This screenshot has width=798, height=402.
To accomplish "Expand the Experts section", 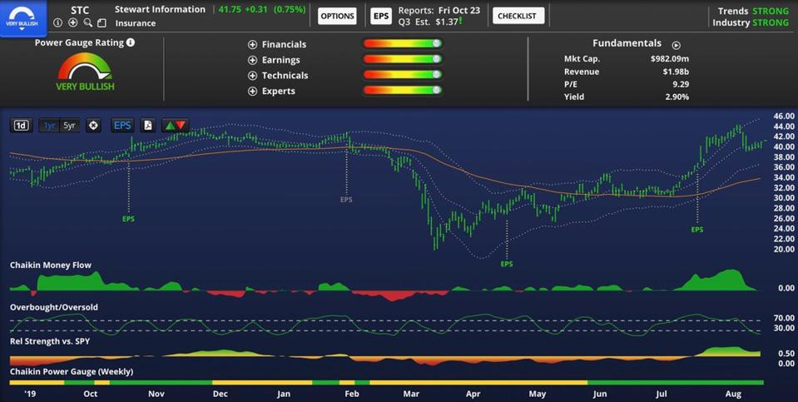I will (252, 92).
